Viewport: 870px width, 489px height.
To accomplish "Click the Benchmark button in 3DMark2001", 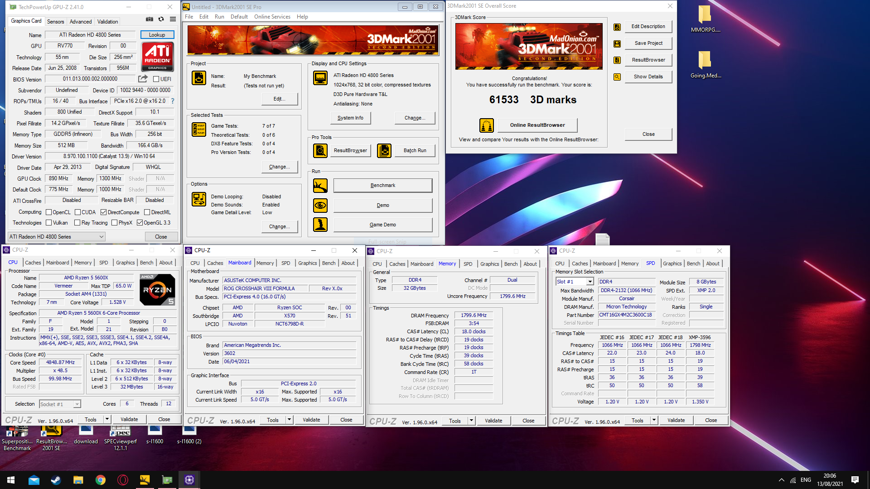I will [x=383, y=186].
